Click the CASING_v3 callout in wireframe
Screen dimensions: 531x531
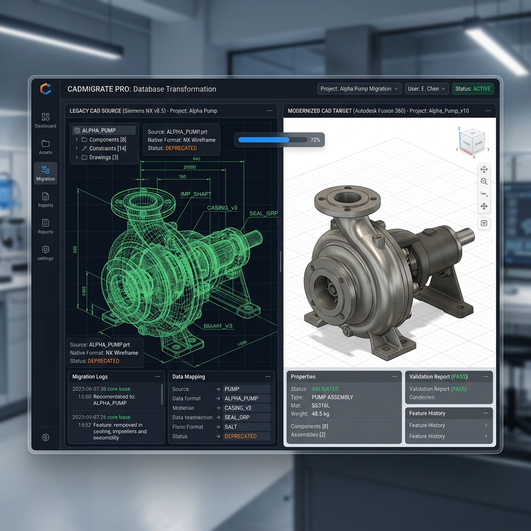point(222,208)
